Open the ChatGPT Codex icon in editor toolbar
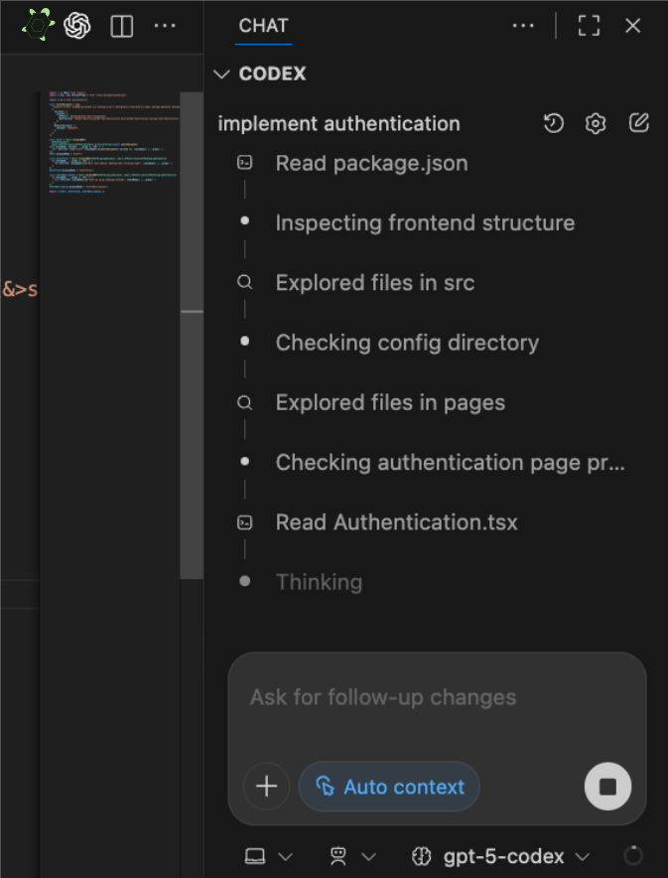This screenshot has height=878, width=668. pyautogui.click(x=77, y=26)
